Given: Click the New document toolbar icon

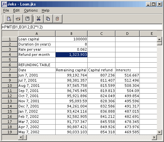Looking at the screenshot, I should (x=9, y=19).
